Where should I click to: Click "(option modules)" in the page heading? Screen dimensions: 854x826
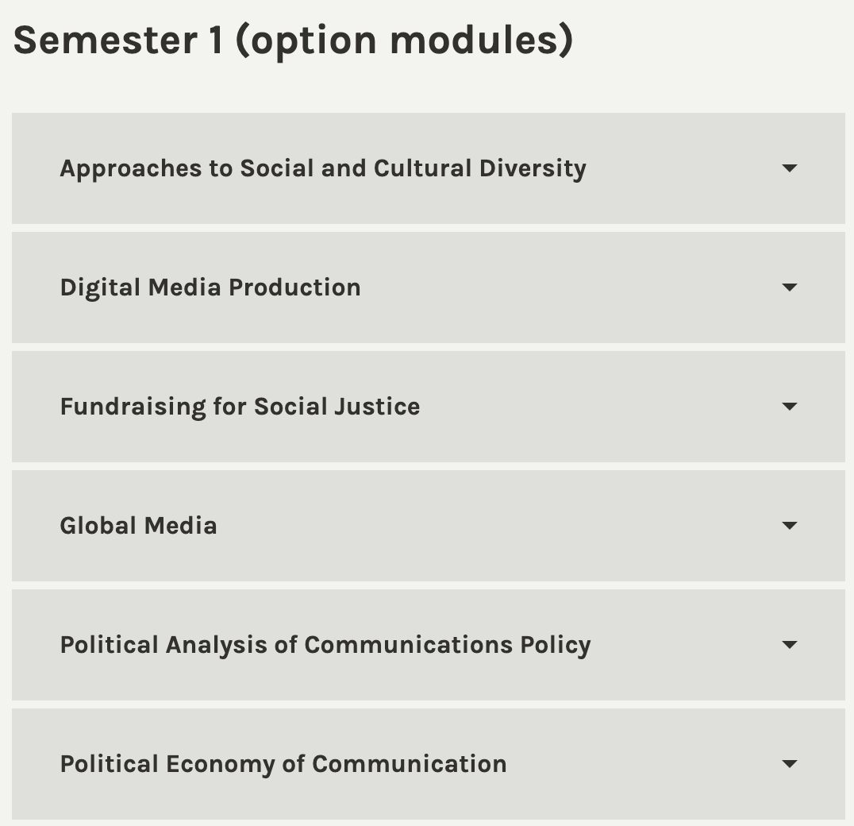[x=404, y=40]
